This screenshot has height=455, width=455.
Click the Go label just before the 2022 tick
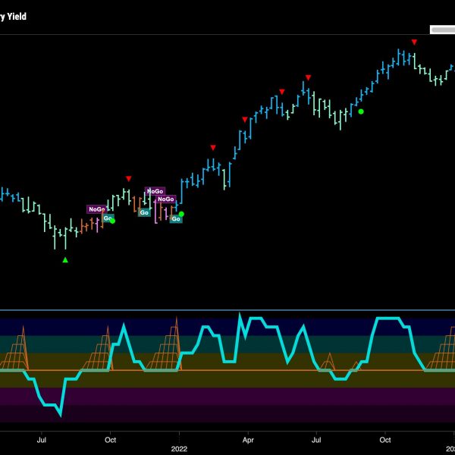176,219
